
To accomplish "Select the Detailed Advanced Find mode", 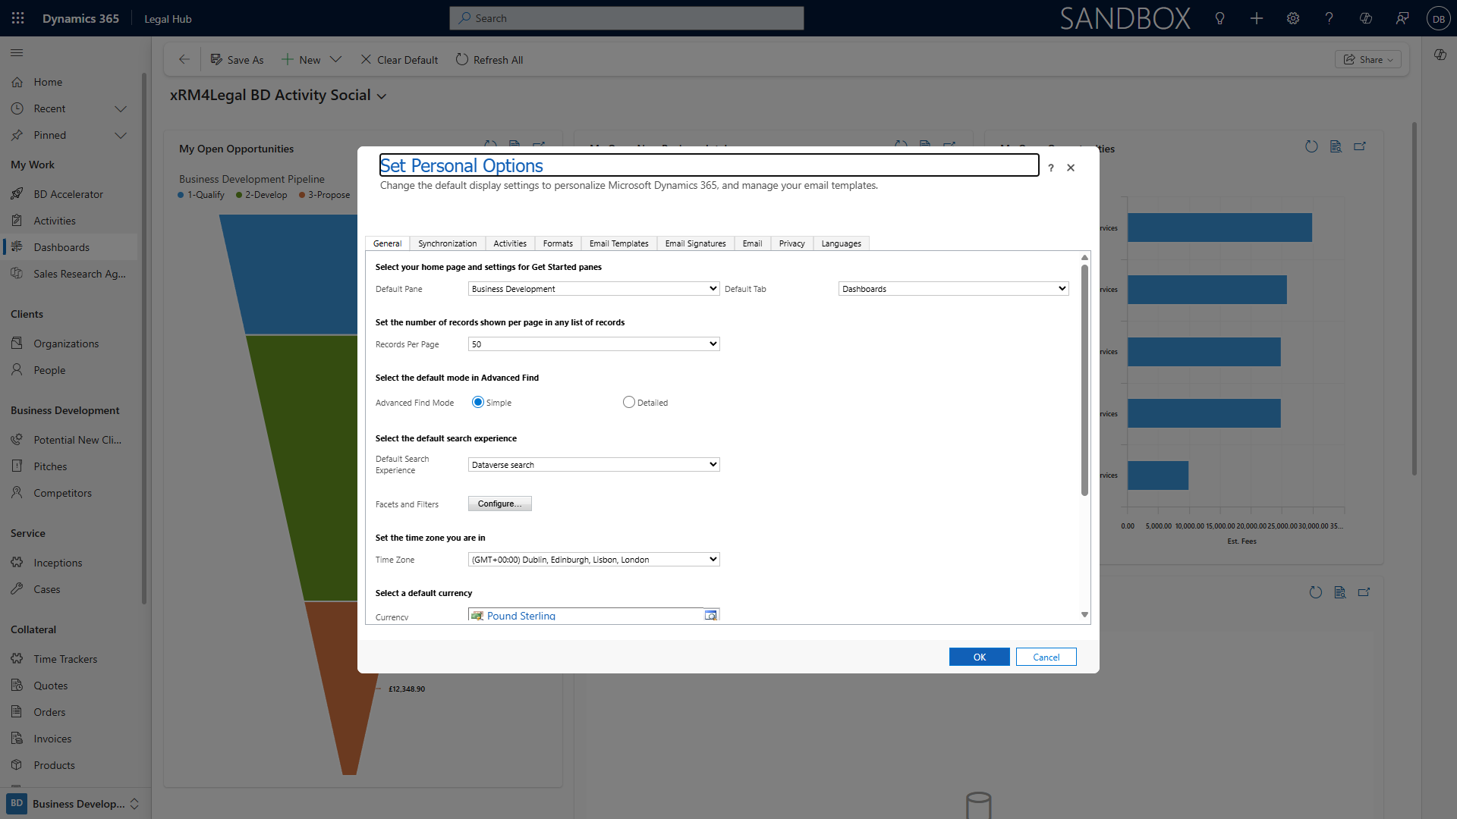I will 629,402.
